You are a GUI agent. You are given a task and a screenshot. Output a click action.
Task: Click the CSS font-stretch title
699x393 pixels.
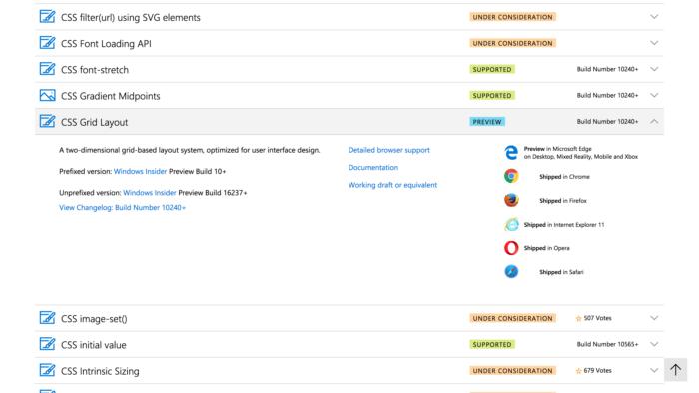95,70
